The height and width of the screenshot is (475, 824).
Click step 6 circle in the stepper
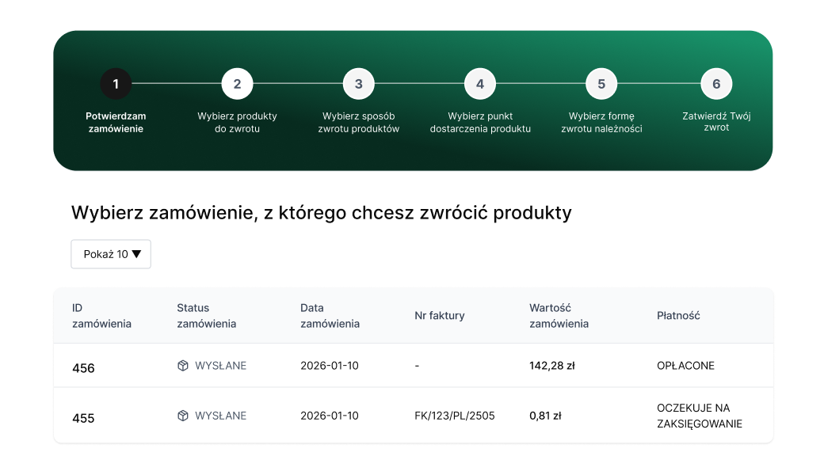tap(716, 84)
